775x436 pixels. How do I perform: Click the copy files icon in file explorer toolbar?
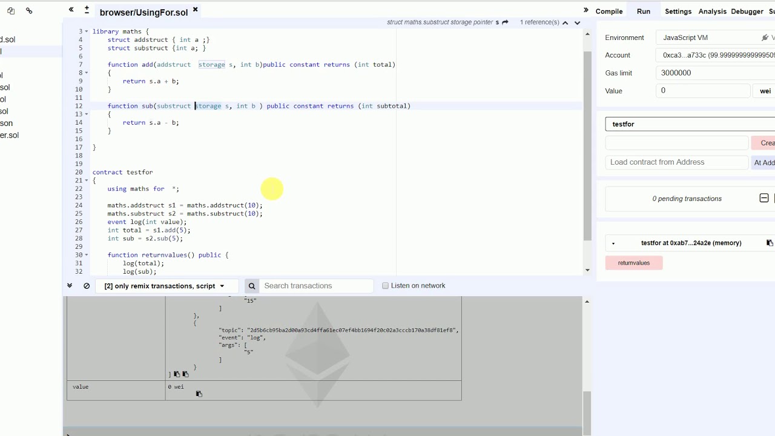pyautogui.click(x=11, y=11)
